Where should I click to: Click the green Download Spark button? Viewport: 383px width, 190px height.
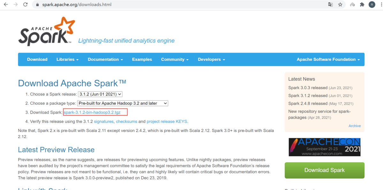click(325, 170)
